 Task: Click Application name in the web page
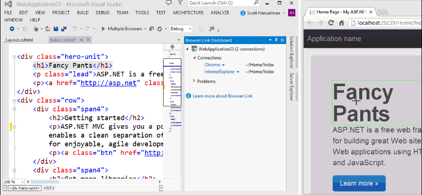click(x=334, y=39)
